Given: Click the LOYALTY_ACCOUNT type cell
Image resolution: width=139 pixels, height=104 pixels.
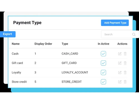Looking at the screenshot, I should [75, 72].
